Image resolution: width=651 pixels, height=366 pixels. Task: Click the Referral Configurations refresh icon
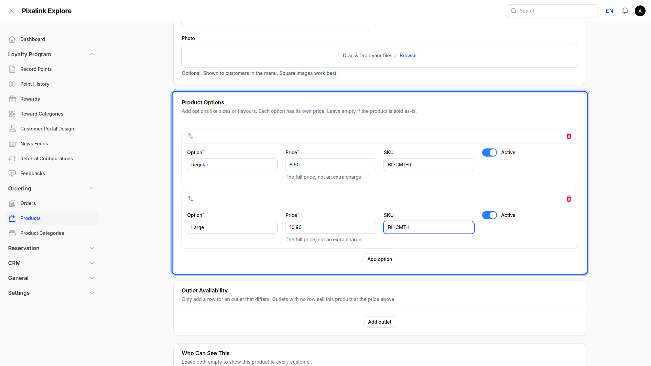tap(12, 159)
